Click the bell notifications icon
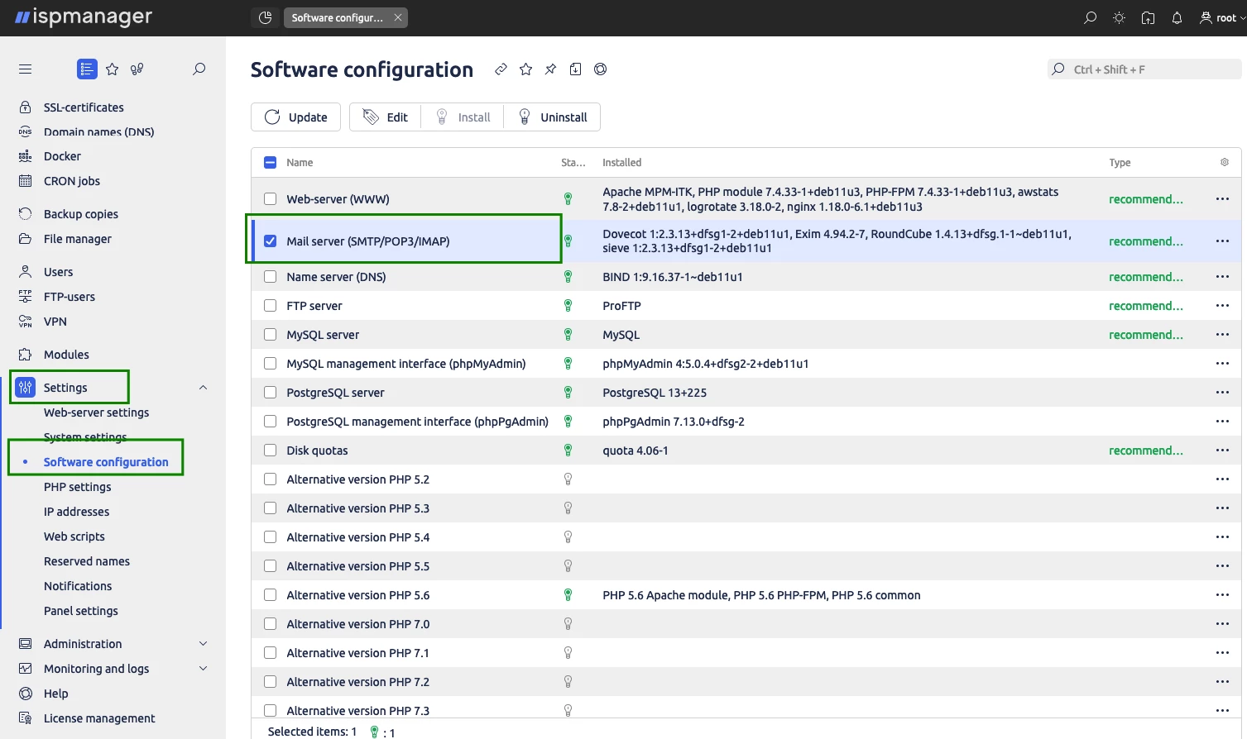 coord(1177,17)
